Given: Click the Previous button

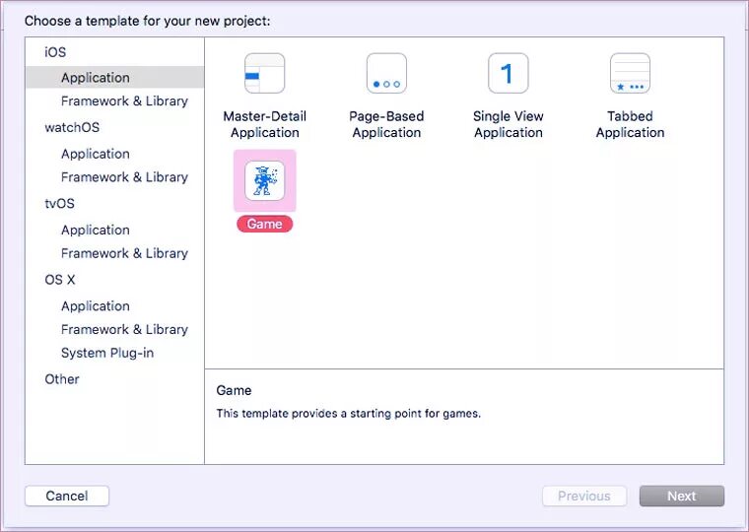Looking at the screenshot, I should pyautogui.click(x=584, y=496).
